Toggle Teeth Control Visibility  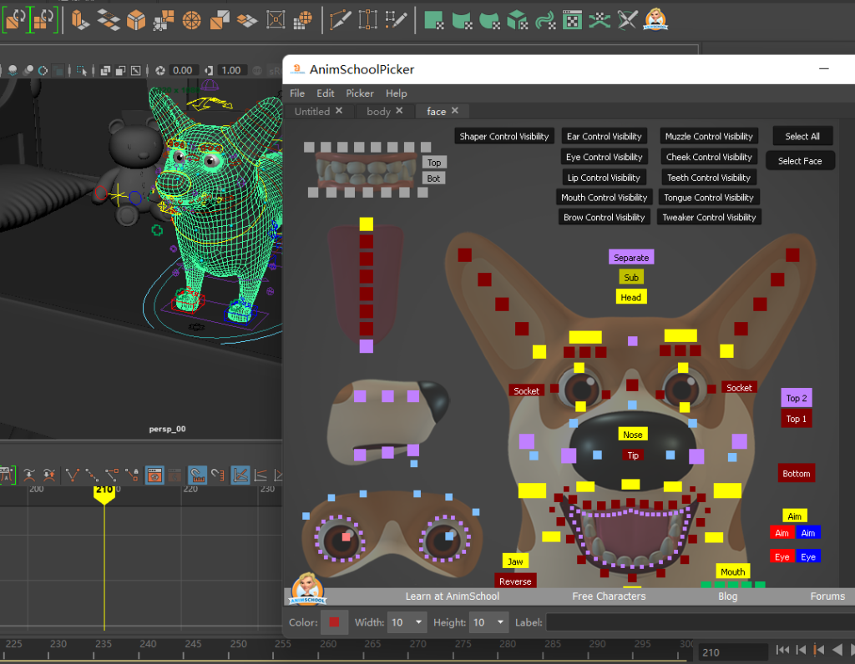pos(709,178)
